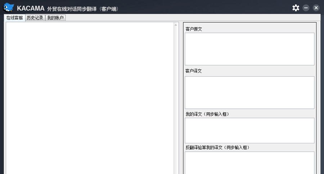Screen dimensions: 324x174
Task: Focus the 客户原文 text box
Action: point(249,49)
